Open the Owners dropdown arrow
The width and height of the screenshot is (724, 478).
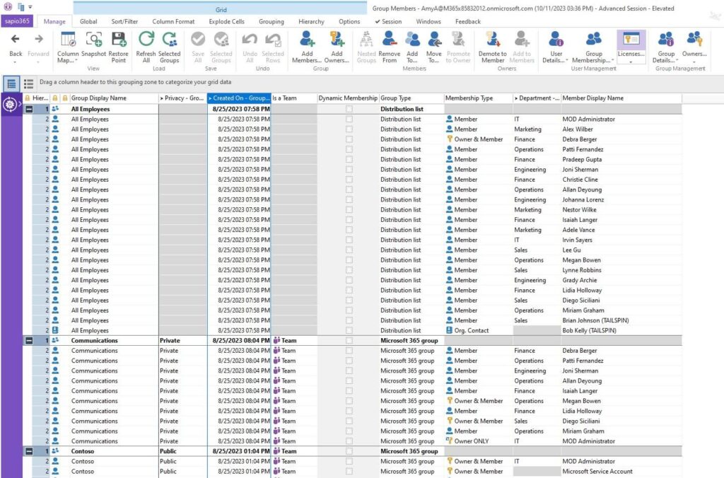tap(694, 62)
